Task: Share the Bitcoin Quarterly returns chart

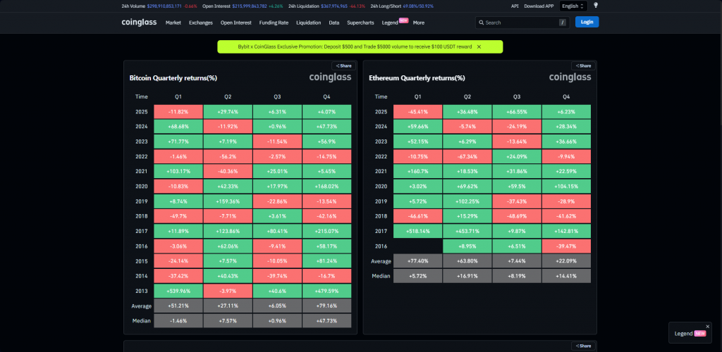Action: (343, 65)
